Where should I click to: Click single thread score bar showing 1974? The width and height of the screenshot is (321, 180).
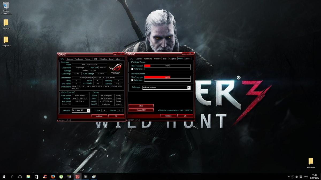pos(167,66)
